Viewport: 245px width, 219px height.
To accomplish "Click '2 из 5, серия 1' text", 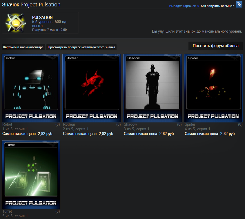I will 76,129.
